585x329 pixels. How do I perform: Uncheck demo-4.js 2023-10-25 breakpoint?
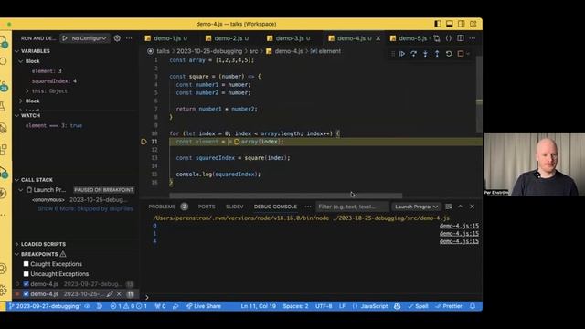click(27, 294)
